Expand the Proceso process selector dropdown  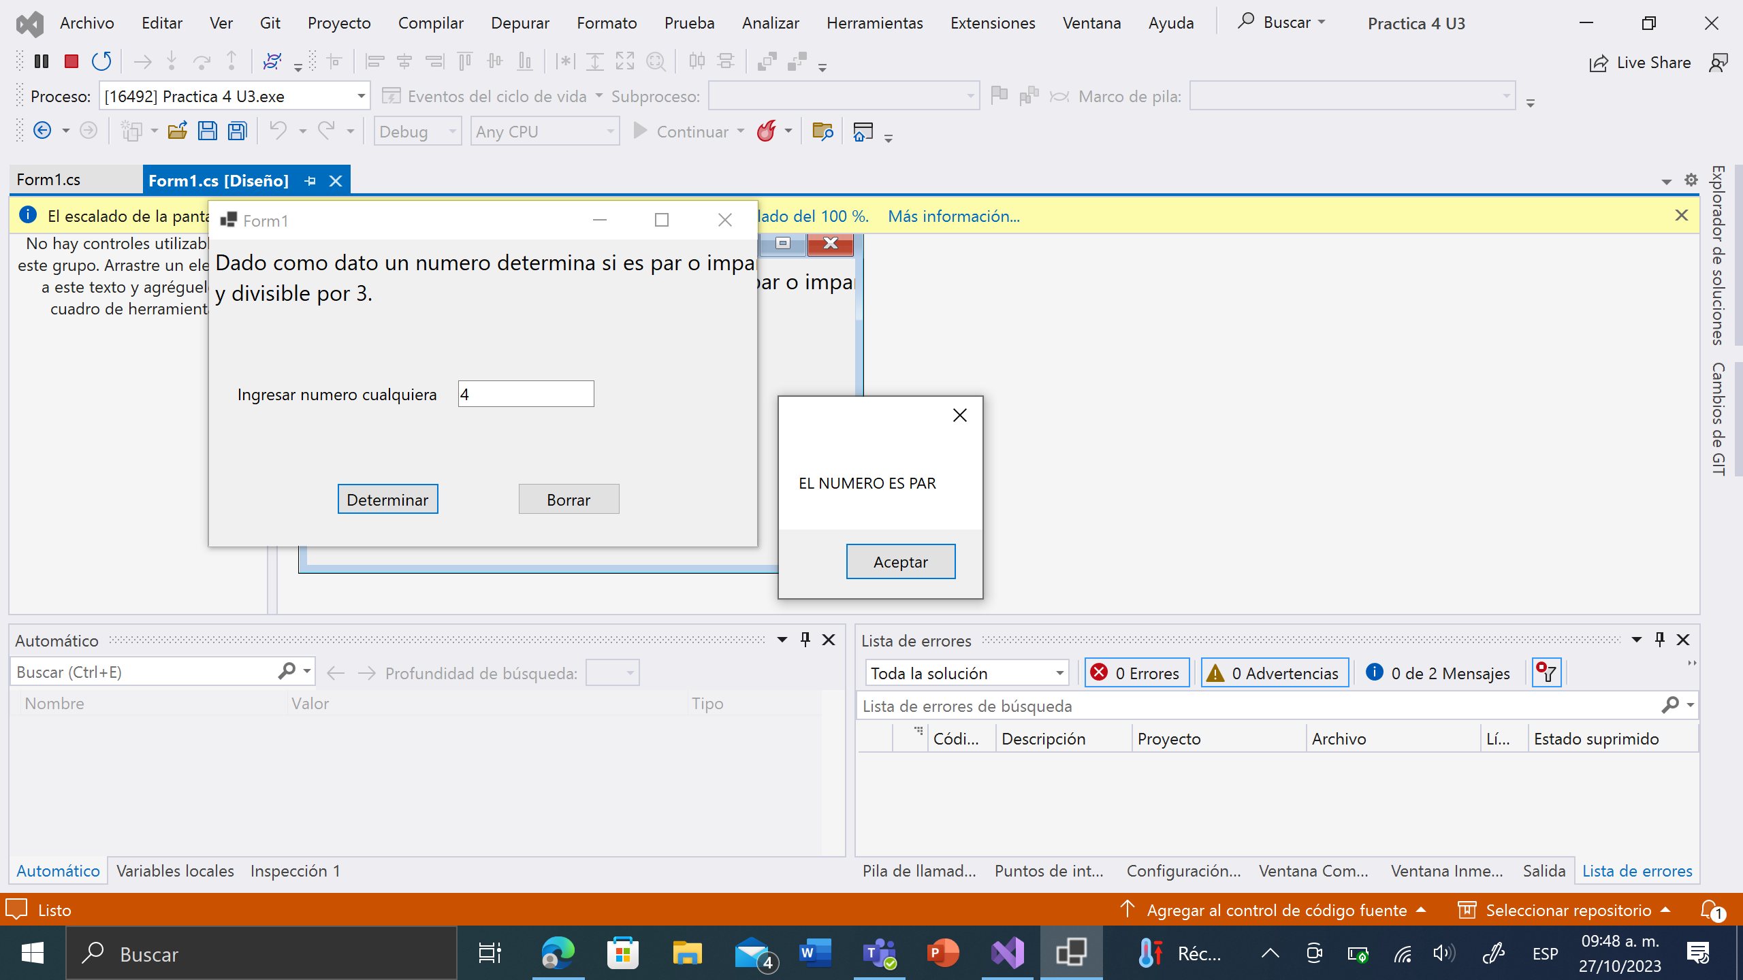[360, 95]
